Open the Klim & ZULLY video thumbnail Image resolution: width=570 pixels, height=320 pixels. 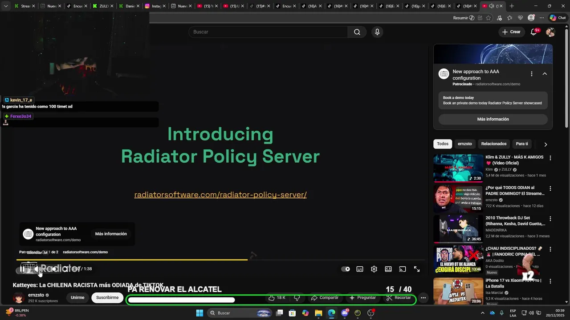pos(458,168)
